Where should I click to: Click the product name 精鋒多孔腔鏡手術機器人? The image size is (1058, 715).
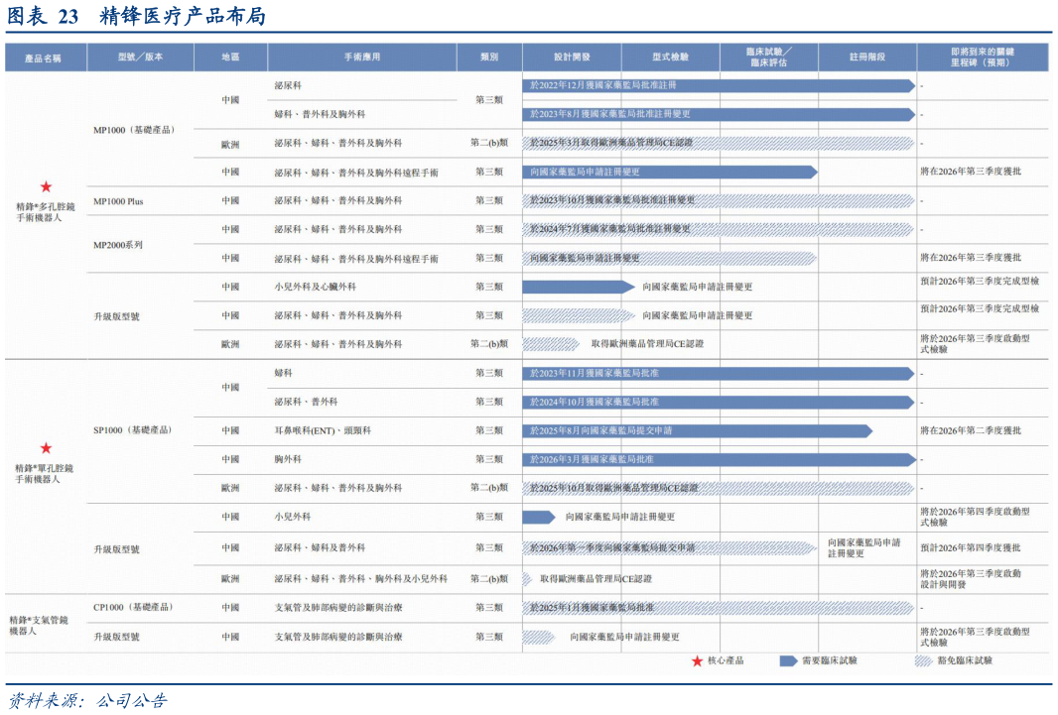[46, 212]
